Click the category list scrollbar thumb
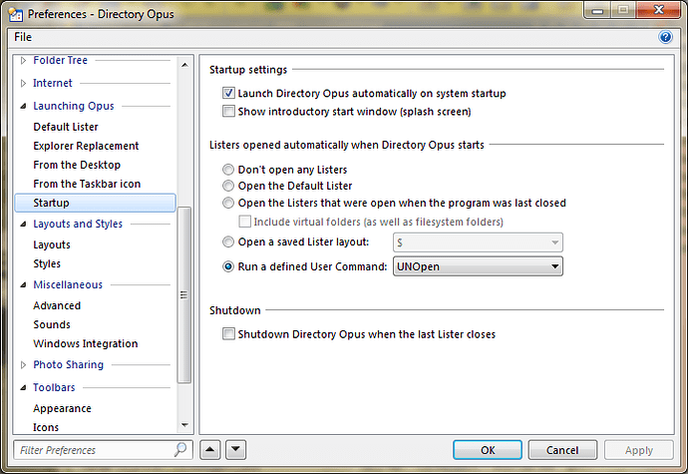Viewport: 688px width, 474px height. coord(184,294)
